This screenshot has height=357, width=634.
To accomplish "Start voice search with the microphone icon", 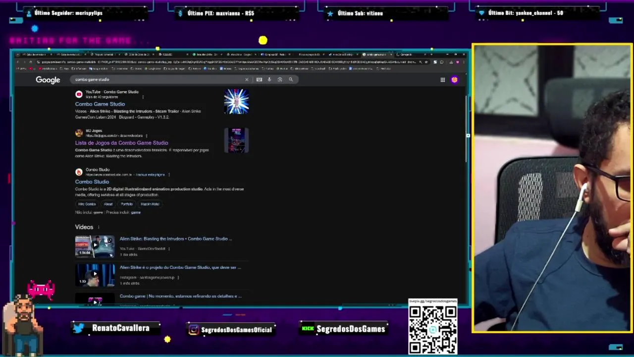I will pos(269,79).
